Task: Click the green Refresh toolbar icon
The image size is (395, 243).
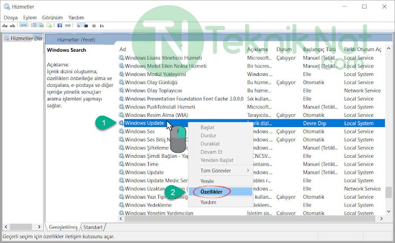Action: click(41, 26)
